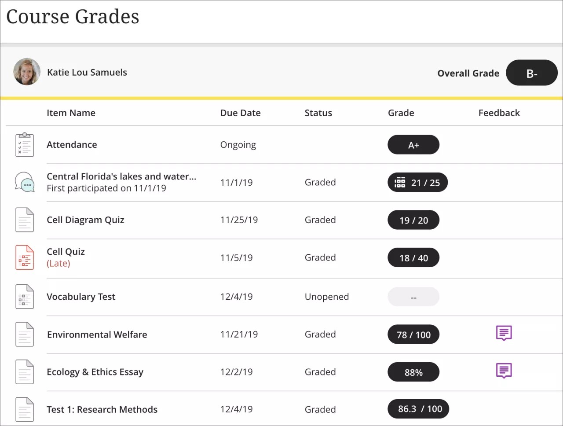The height and width of the screenshot is (426, 563).
Task: Click the Test 1: Research Methods document icon
Action: tap(25, 409)
